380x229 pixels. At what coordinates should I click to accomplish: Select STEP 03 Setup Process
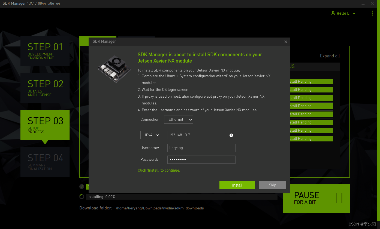click(x=45, y=125)
